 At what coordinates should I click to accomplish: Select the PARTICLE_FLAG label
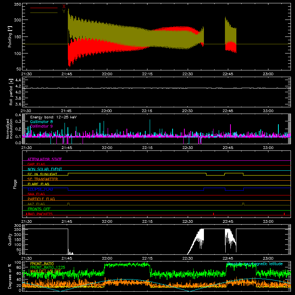(x=41, y=199)
